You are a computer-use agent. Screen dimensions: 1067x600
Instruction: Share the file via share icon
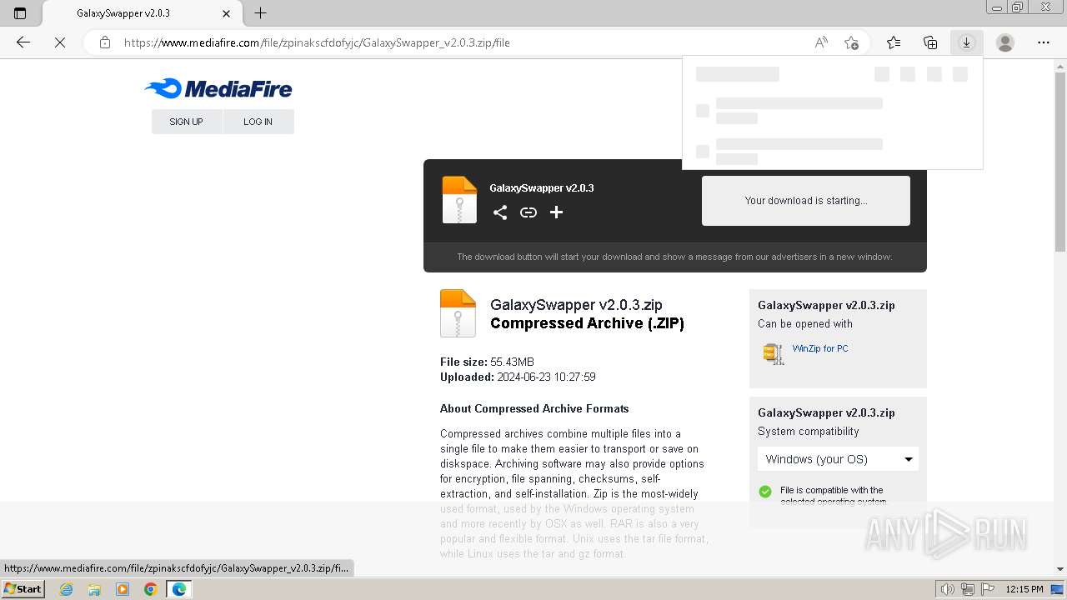click(500, 212)
